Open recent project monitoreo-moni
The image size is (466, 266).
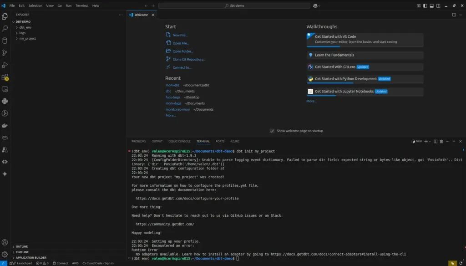click(x=177, y=109)
